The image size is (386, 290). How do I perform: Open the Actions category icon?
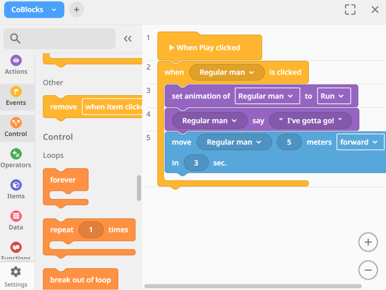pos(16,61)
